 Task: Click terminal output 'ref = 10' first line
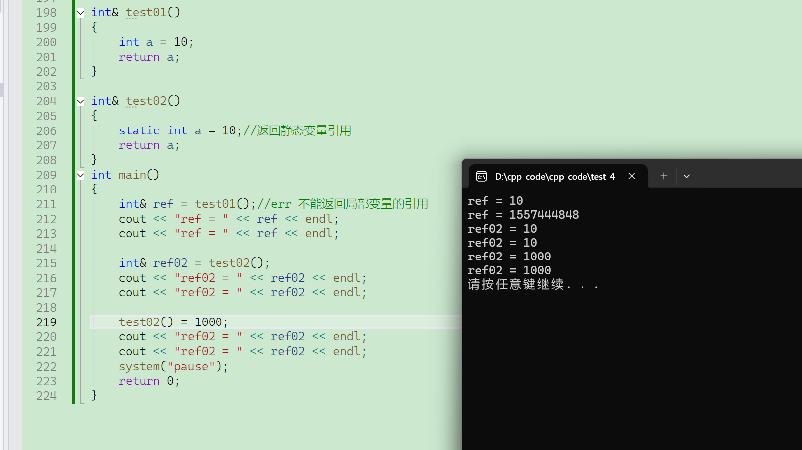[x=495, y=201]
